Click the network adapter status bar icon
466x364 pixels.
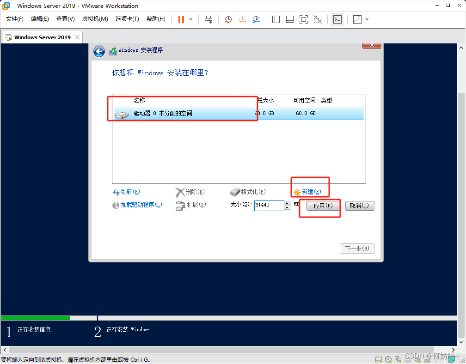tap(398, 359)
